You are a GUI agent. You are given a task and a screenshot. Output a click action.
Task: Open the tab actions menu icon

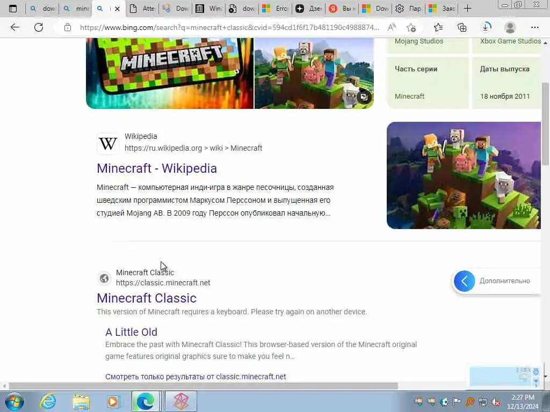[x=13, y=9]
